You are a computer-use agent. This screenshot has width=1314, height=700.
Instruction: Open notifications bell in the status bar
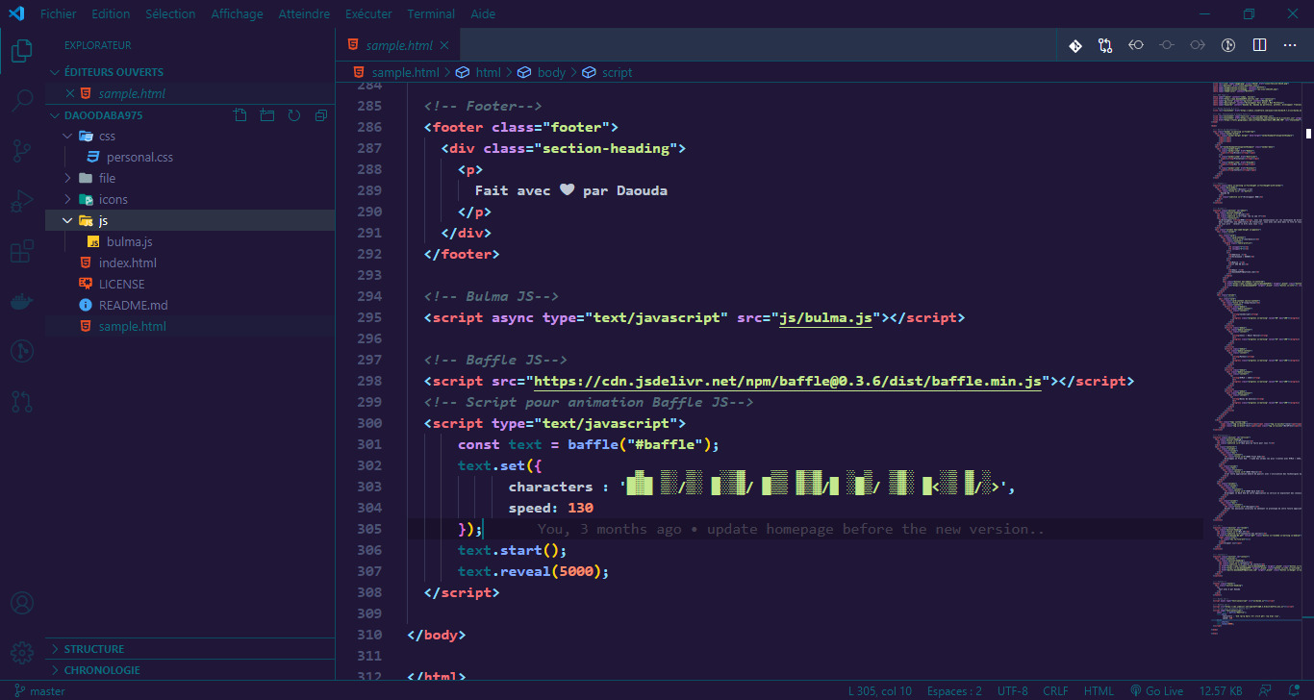pyautogui.click(x=1295, y=690)
